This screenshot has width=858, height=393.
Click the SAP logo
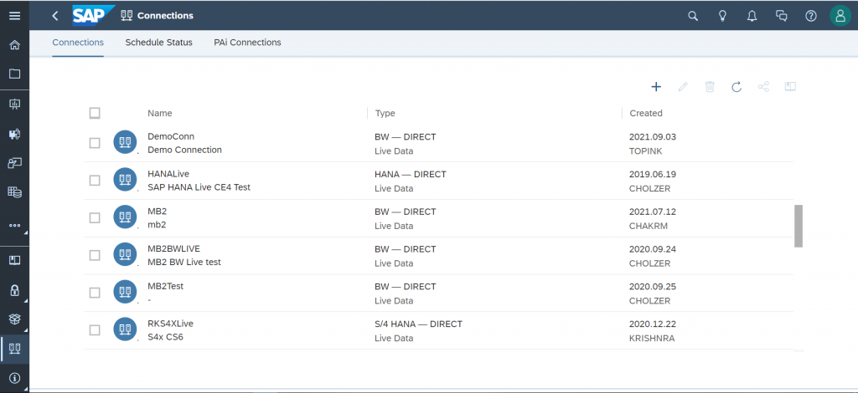(93, 15)
